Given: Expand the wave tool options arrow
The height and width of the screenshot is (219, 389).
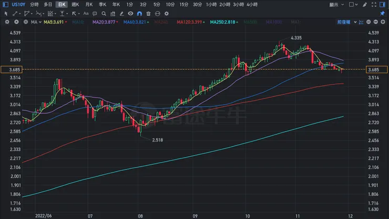Looking at the screenshot, I should coord(44,14).
